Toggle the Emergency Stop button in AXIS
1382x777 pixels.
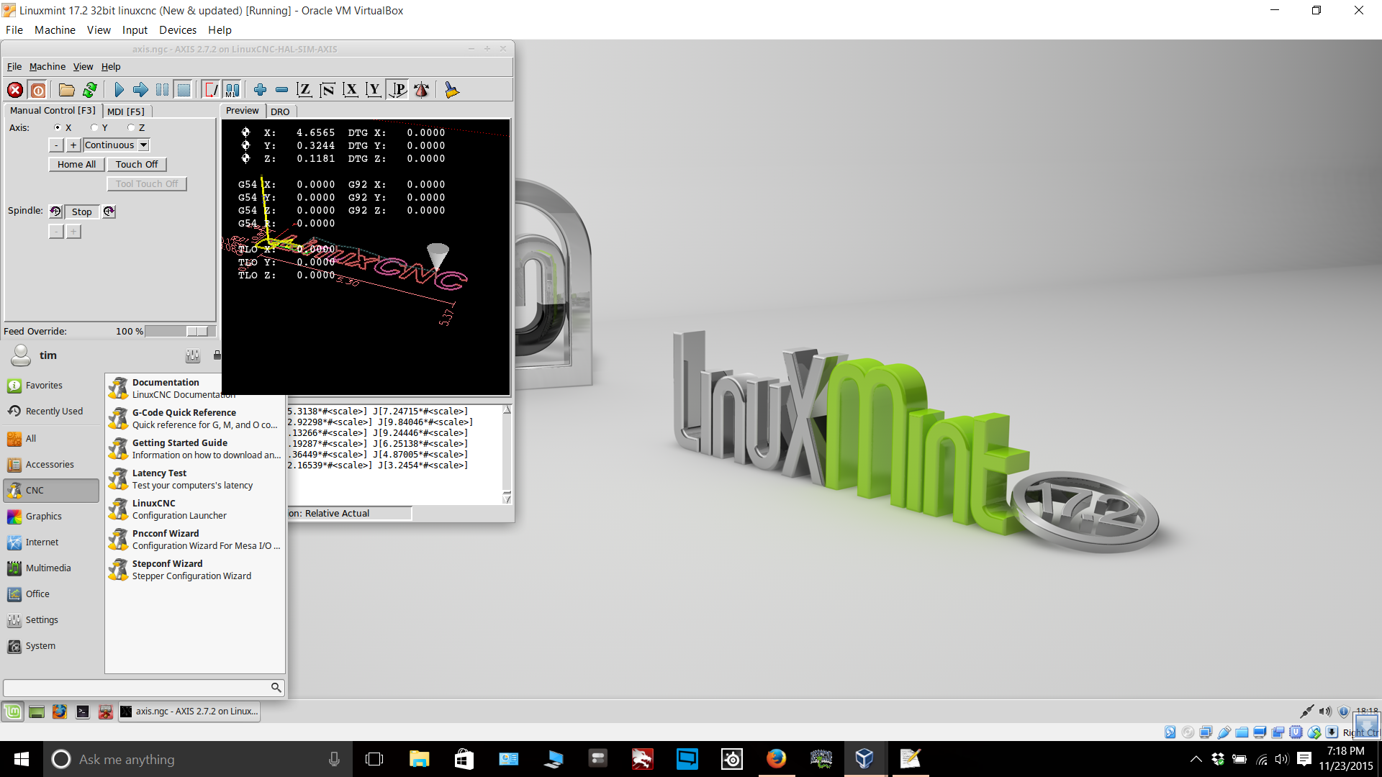[x=15, y=90]
